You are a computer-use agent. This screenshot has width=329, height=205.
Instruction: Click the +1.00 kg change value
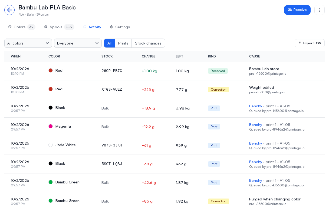pos(149,71)
